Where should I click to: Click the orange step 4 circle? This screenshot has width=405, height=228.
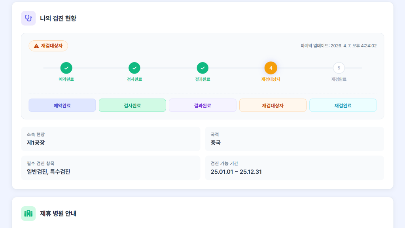271,68
